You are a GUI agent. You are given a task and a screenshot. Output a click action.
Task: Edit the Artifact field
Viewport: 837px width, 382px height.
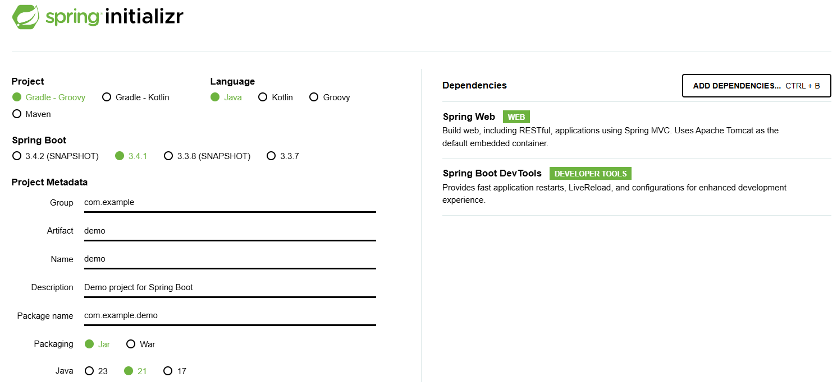point(230,231)
